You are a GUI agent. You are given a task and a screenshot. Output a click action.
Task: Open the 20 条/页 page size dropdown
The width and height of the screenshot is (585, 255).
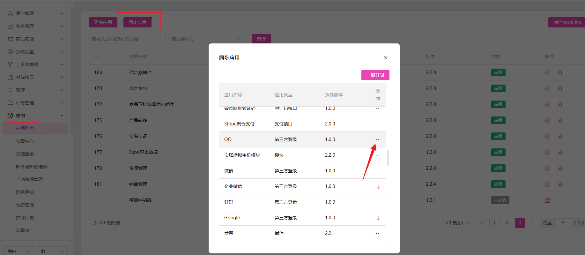(x=458, y=223)
